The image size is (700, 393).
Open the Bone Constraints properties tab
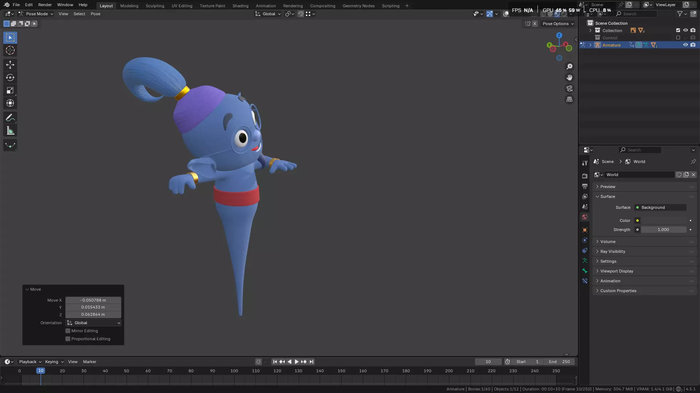pyautogui.click(x=585, y=281)
